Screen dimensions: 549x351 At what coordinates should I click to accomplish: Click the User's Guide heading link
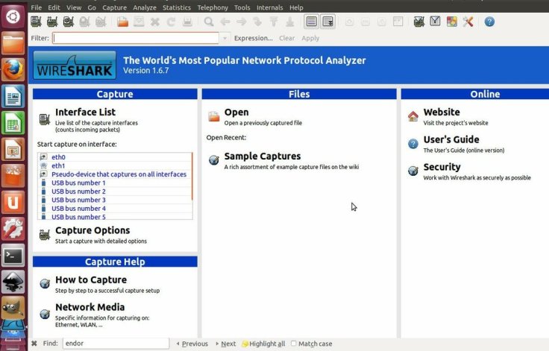coord(451,139)
